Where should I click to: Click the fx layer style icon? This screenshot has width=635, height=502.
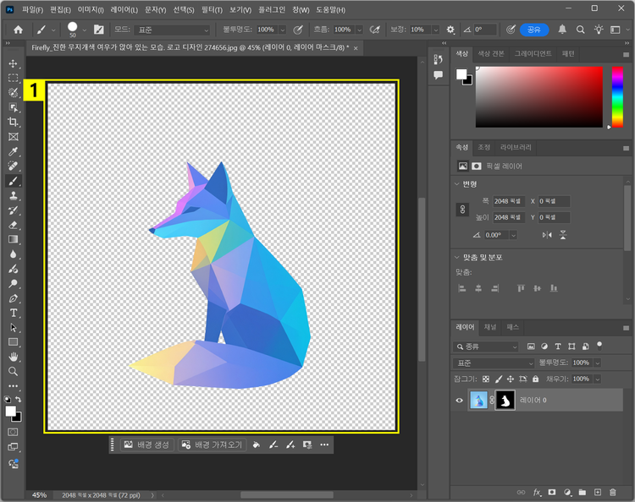(536, 492)
